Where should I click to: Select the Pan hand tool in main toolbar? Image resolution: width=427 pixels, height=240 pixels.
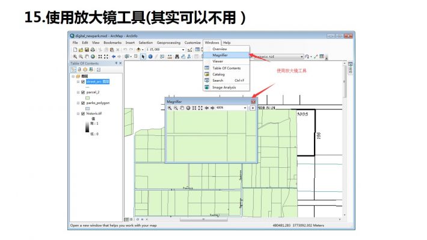pyautogui.click(x=87, y=57)
